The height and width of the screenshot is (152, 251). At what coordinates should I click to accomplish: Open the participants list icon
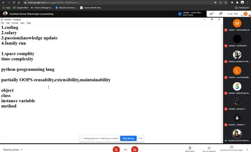(x=212, y=14)
